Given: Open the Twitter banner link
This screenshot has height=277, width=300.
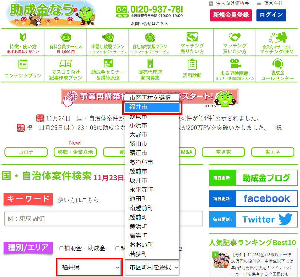Looking at the screenshot, I should (x=253, y=219).
